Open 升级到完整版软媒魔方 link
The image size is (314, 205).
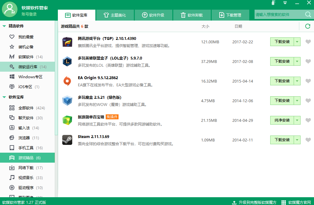click(x=254, y=203)
